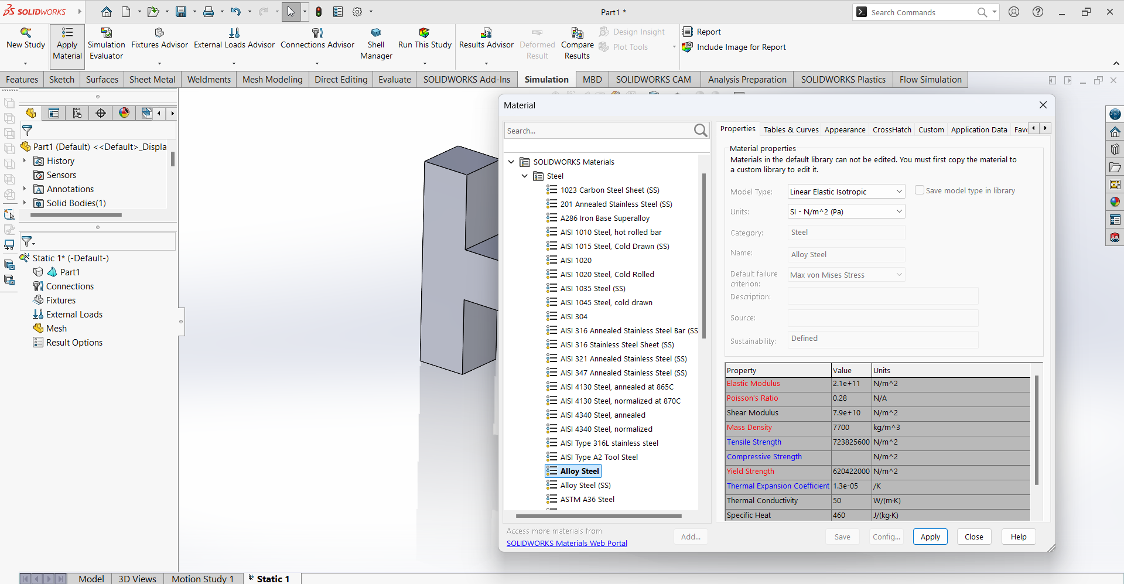Click Elastic Modulus value 2.1e+11
The image size is (1124, 584).
[851, 384]
